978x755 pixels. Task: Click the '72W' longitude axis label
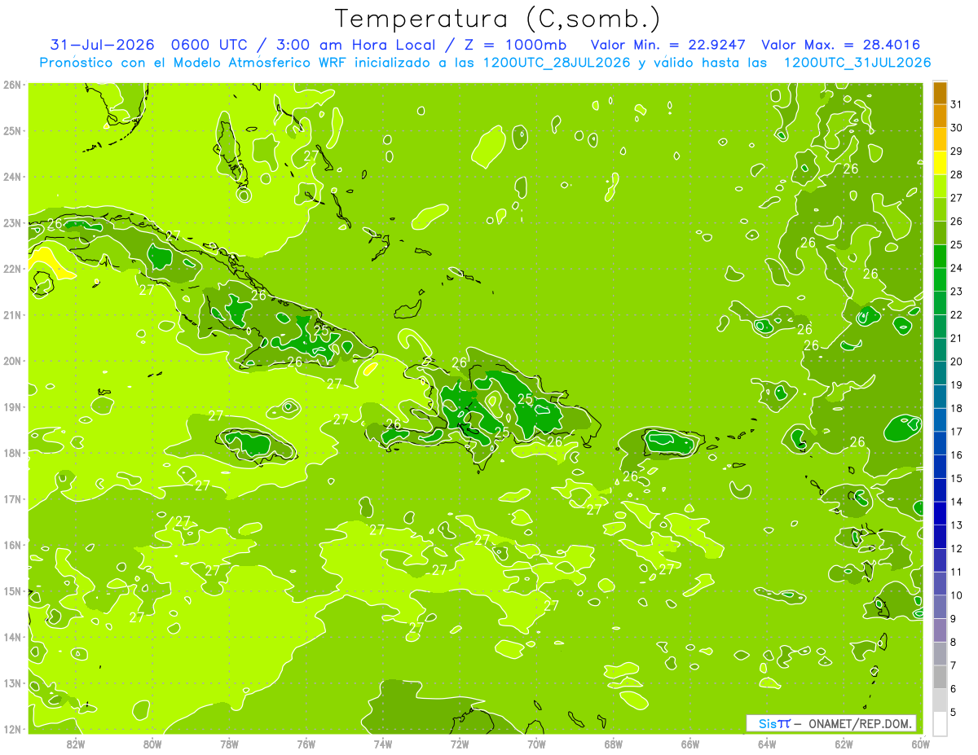(460, 744)
